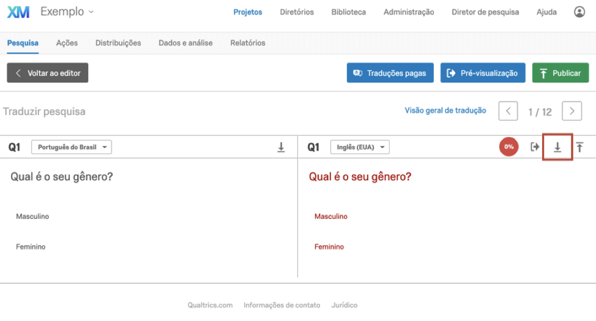Click the Publicar button
Screen dimensions: 596x321
tap(561, 73)
